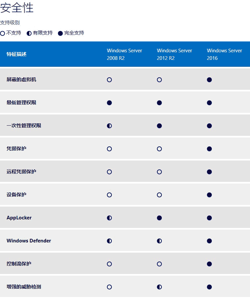Click 最低管理权限 filled circle under 2012 R2
Viewport: 250px width, 299px height.
point(159,103)
